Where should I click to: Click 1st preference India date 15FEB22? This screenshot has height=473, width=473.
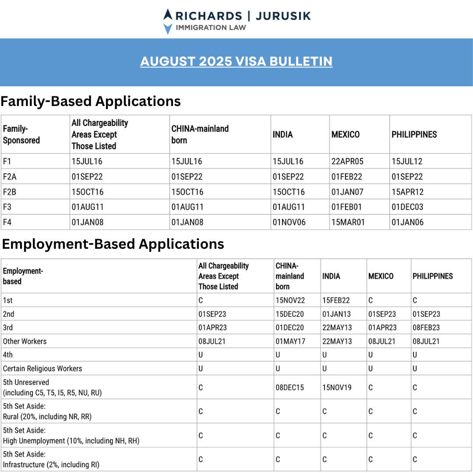coord(336,300)
